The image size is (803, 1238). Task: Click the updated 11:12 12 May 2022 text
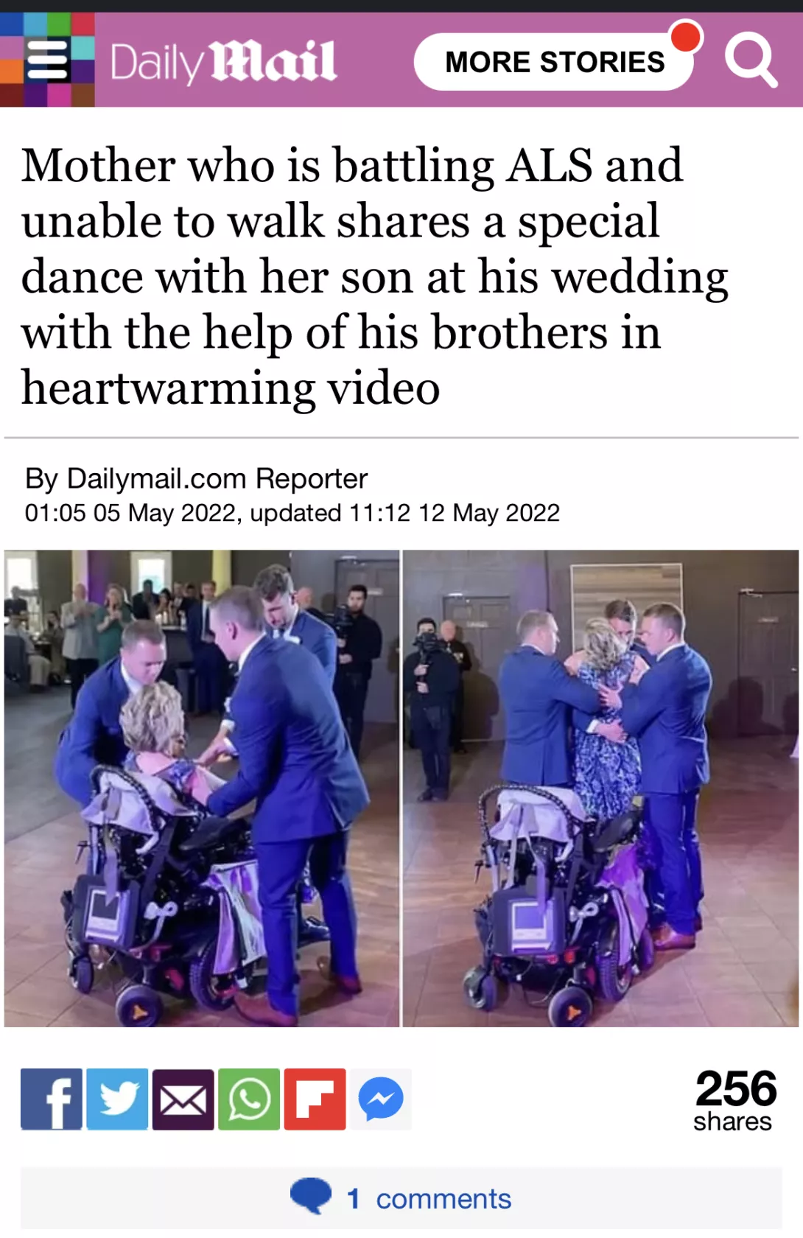click(x=404, y=513)
